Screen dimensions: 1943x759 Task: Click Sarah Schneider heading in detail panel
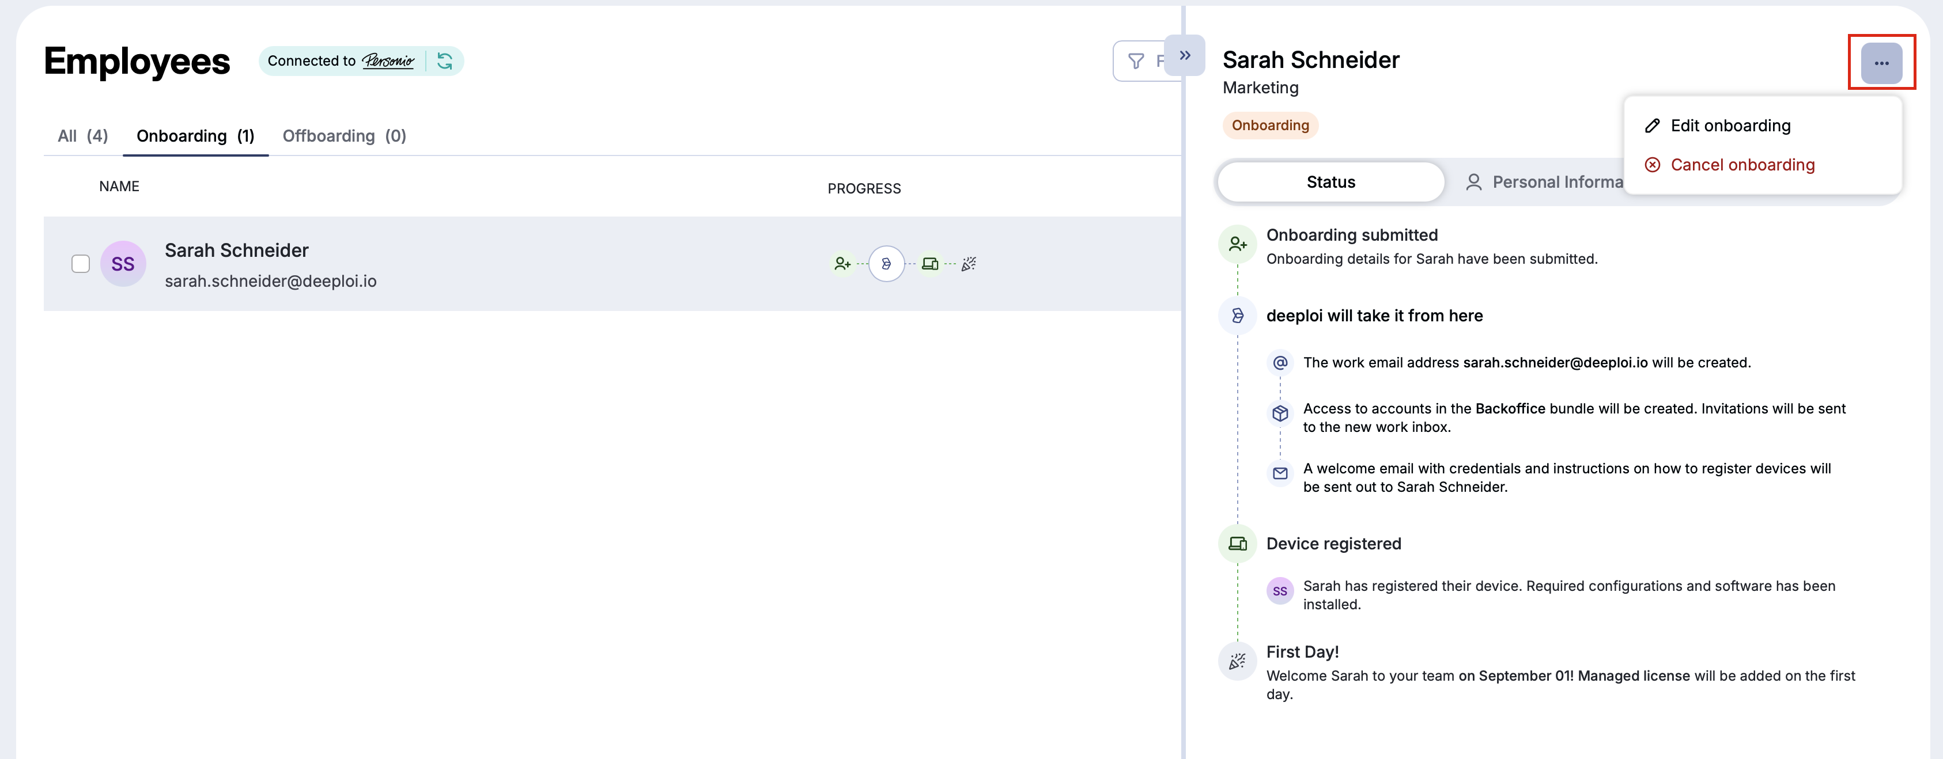(1311, 59)
